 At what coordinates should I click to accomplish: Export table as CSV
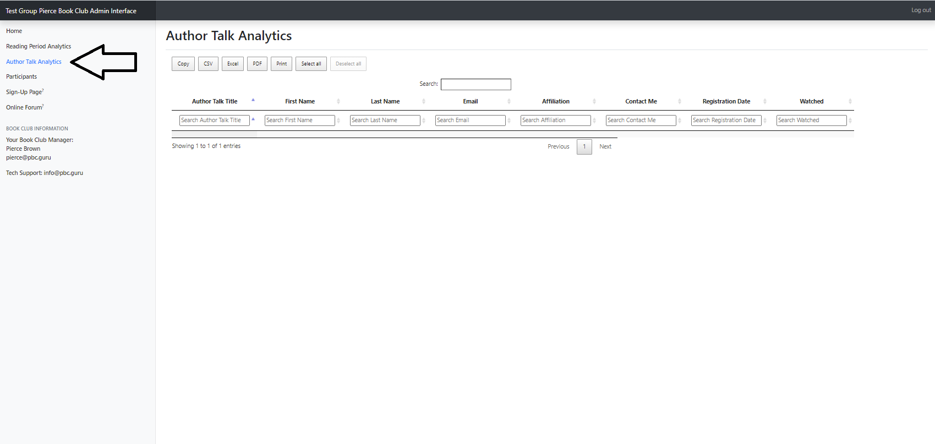coord(208,64)
